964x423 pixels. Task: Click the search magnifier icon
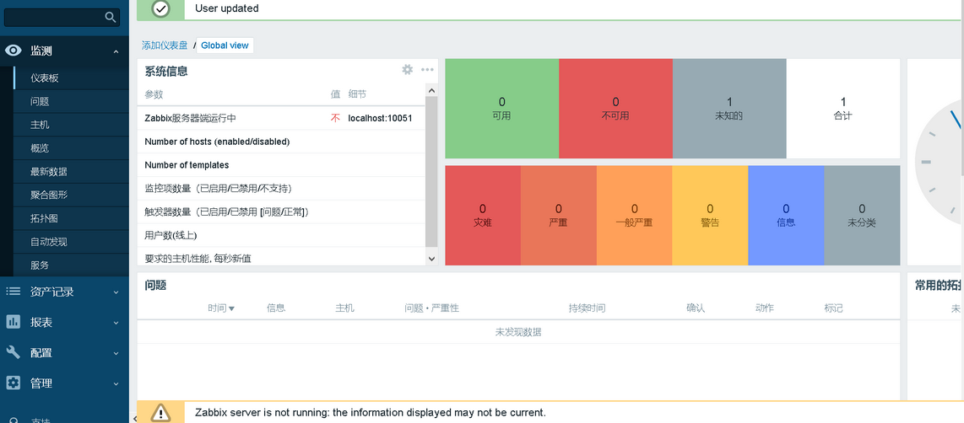[111, 17]
